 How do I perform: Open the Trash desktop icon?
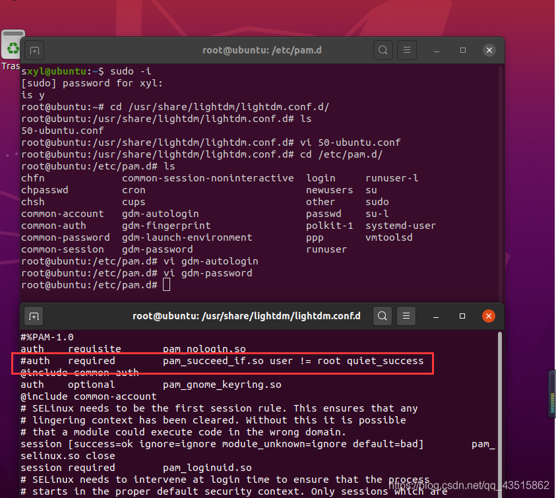[x=13, y=49]
